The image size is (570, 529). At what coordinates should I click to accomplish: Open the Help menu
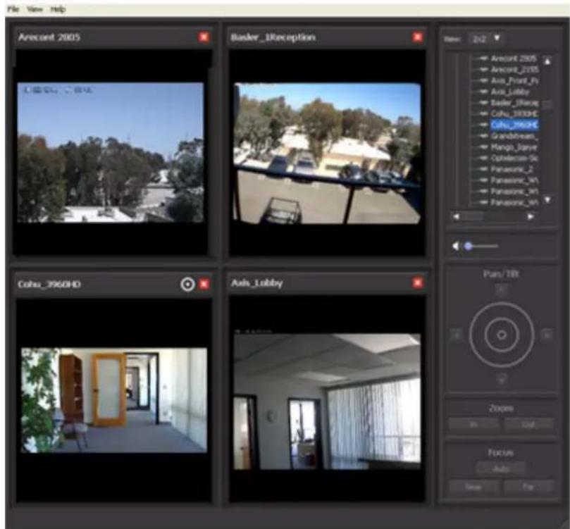coord(58,9)
